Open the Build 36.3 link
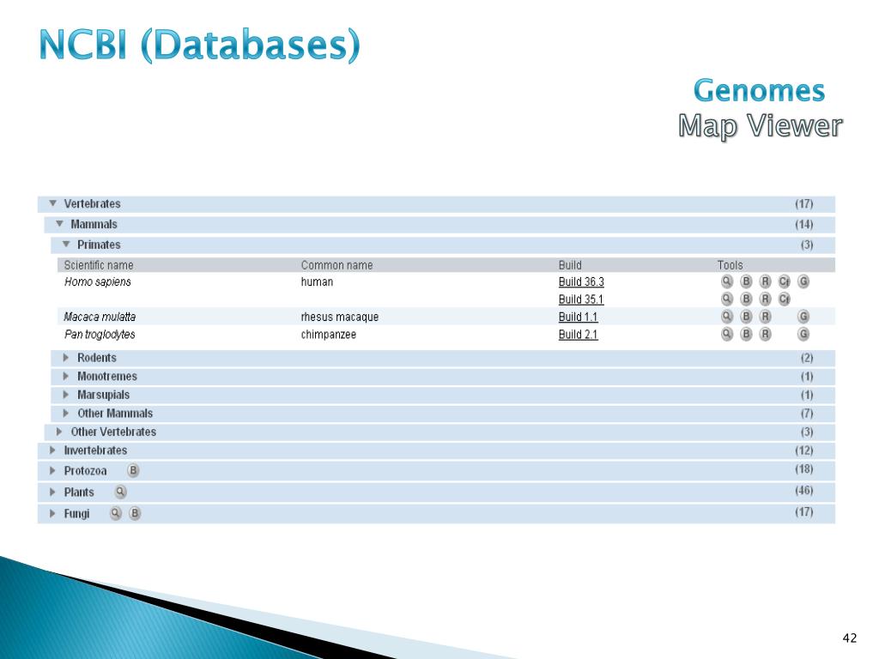Screen dimensions: 879x659 click(581, 281)
